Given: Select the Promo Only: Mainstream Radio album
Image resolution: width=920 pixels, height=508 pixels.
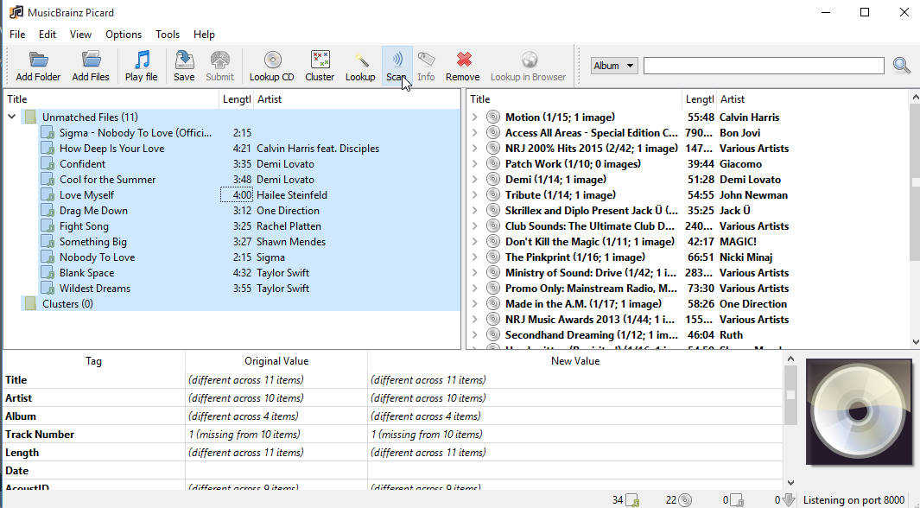Looking at the screenshot, I should pos(592,288).
